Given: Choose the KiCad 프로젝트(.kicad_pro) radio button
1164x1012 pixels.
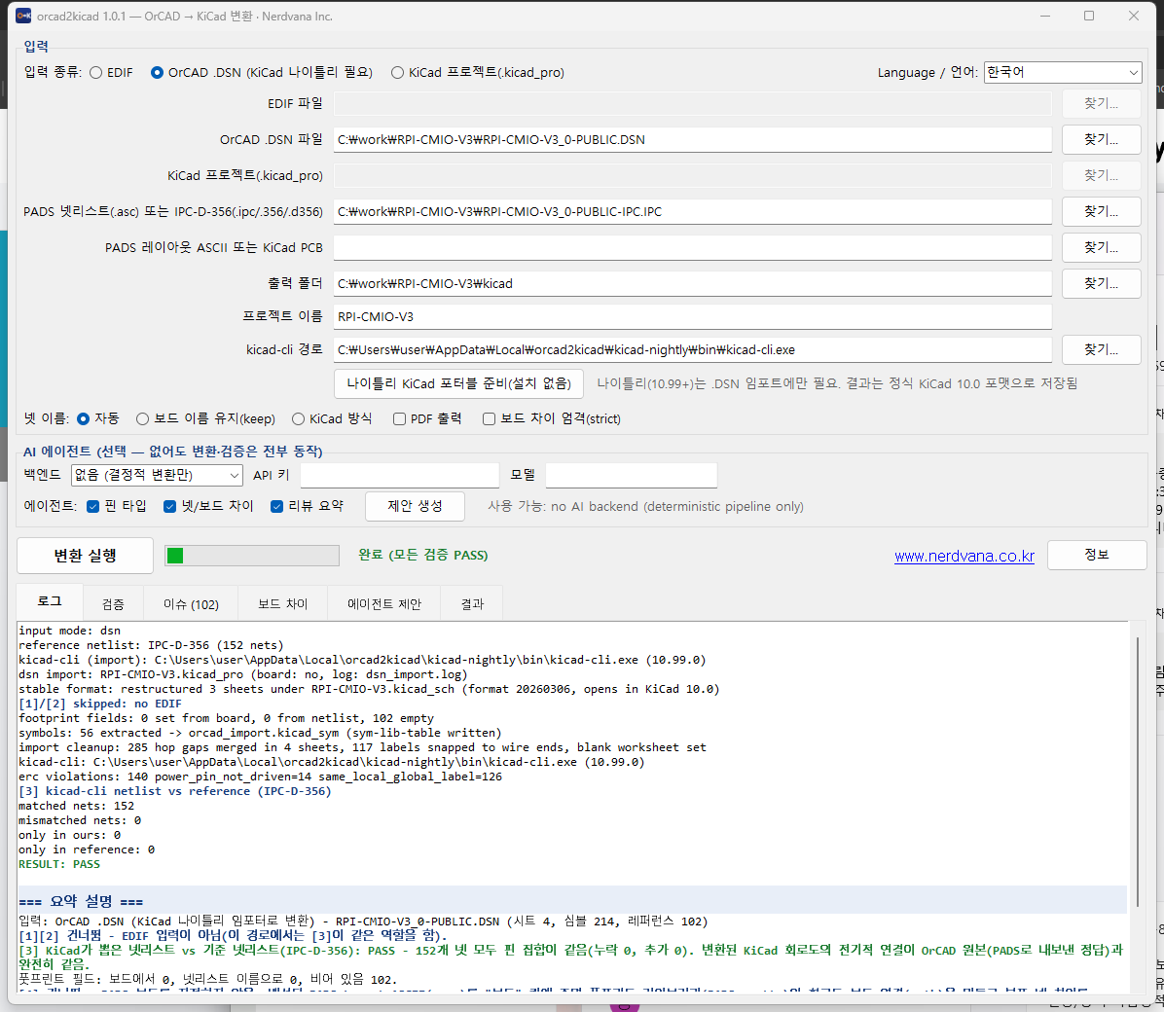Looking at the screenshot, I should pyautogui.click(x=397, y=73).
